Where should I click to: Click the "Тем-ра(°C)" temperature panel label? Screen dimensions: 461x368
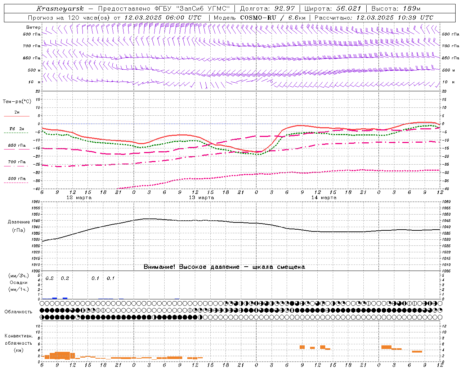17,102
